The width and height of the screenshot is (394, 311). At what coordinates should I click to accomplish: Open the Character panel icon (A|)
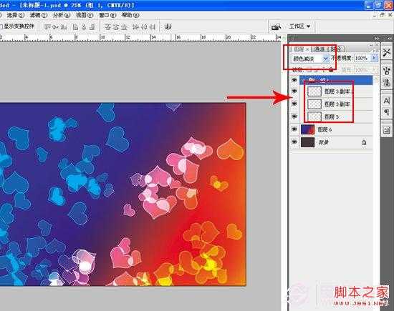[386, 101]
